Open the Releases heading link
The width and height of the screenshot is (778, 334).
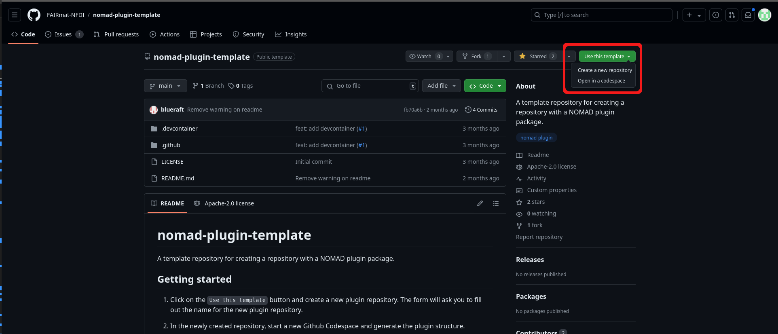(x=530, y=260)
